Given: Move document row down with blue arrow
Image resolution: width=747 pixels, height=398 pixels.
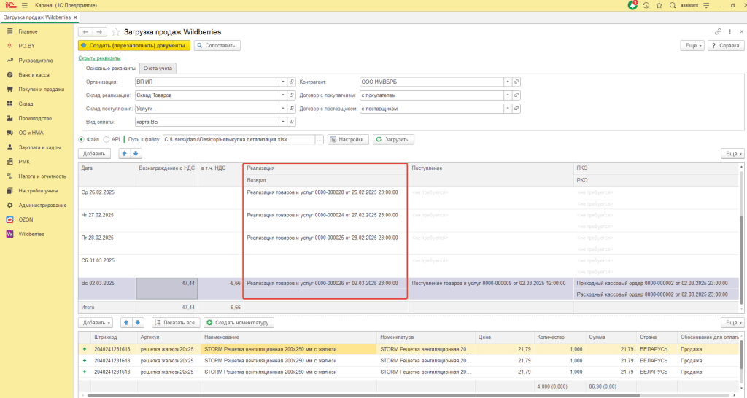Looking at the screenshot, I should [136, 153].
